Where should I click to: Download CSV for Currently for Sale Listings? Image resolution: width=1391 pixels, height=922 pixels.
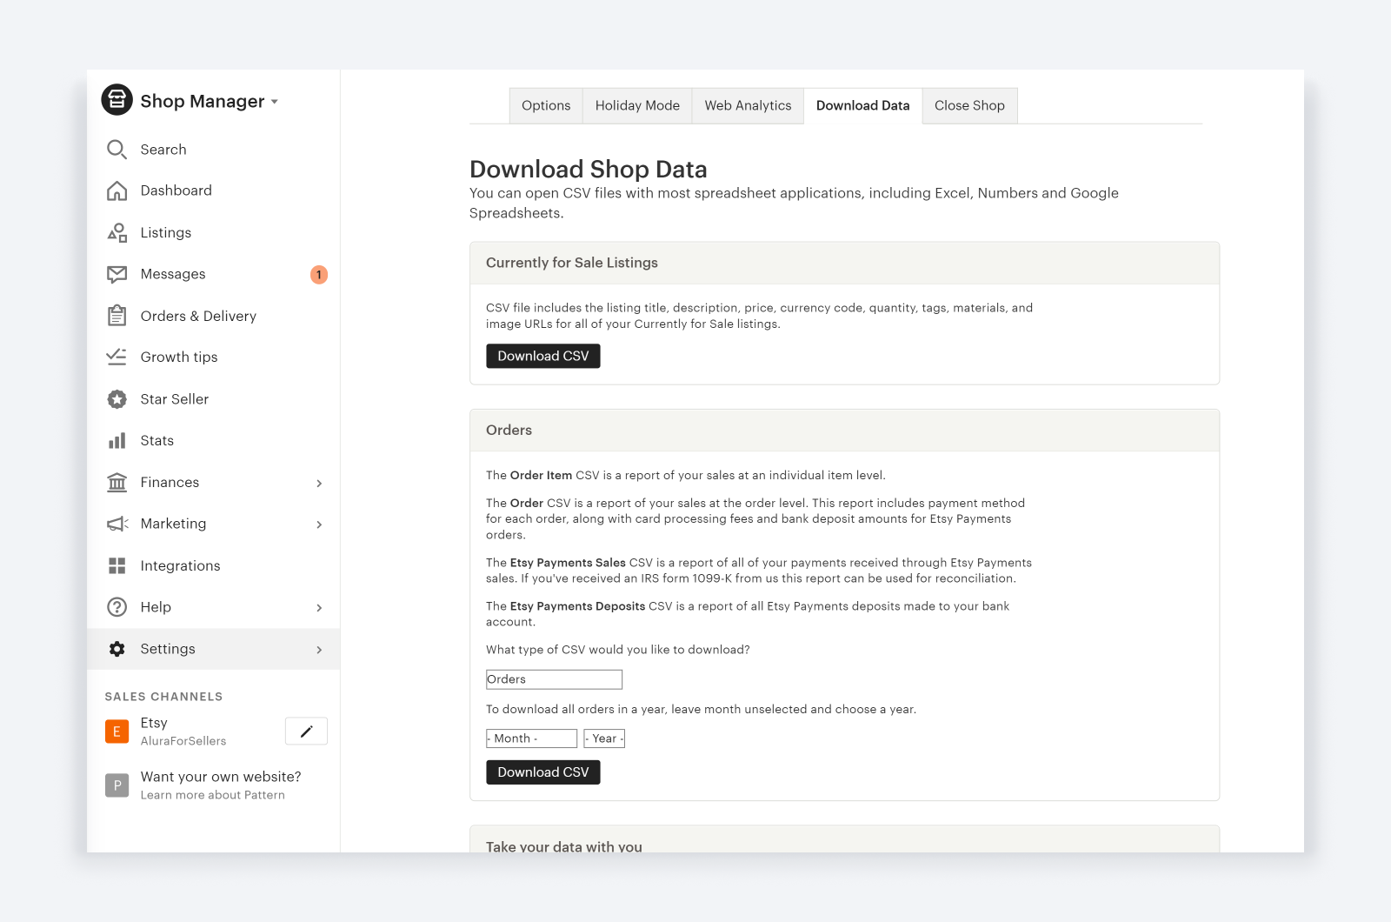(542, 356)
